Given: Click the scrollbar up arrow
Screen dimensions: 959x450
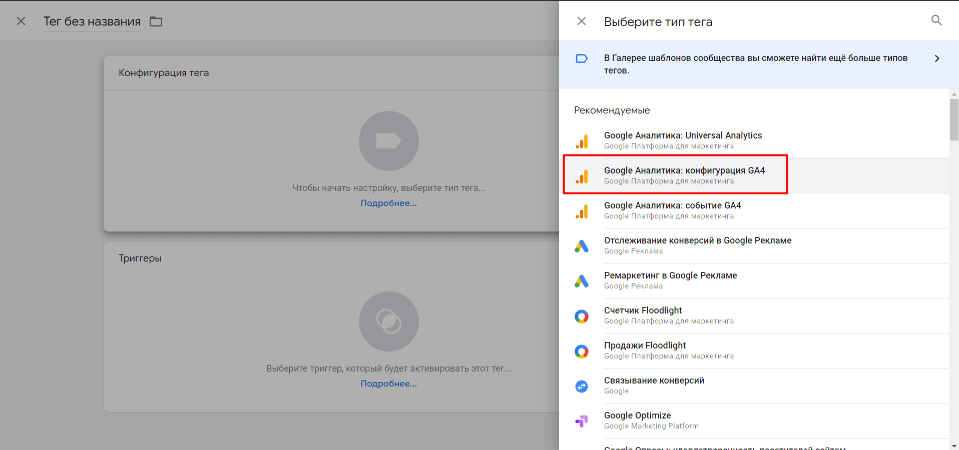Looking at the screenshot, I should tap(954, 94).
